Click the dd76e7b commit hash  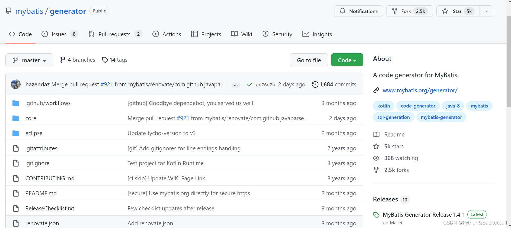coord(265,85)
